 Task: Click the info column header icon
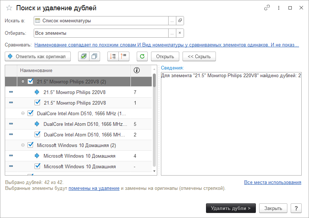[x=137, y=70]
